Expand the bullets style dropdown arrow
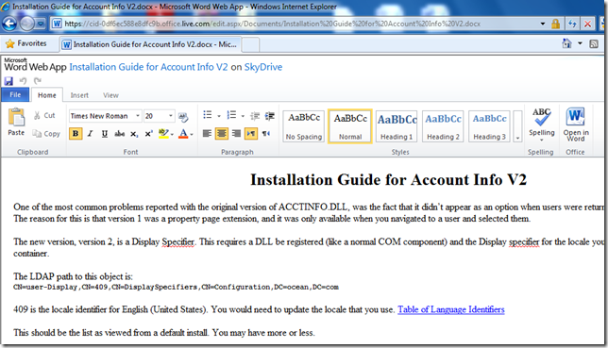608x348 pixels. 219,116
